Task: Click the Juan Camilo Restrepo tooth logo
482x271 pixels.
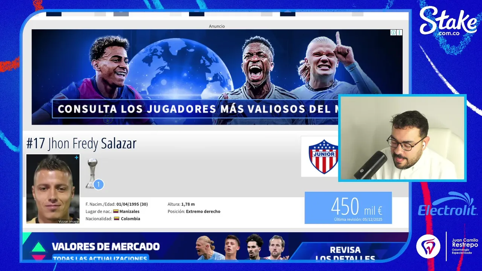Action: 428,246
